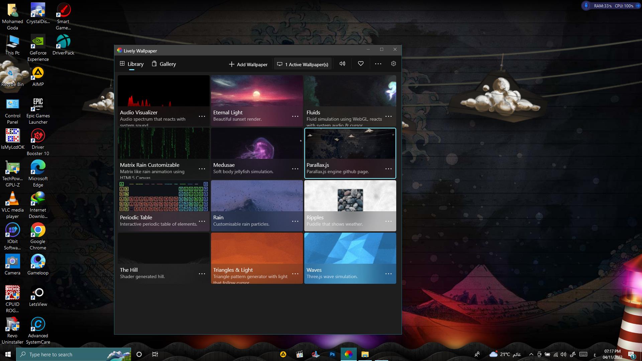Click AIMP icon in the taskbar
This screenshot has width=642, height=361.
[x=283, y=354]
